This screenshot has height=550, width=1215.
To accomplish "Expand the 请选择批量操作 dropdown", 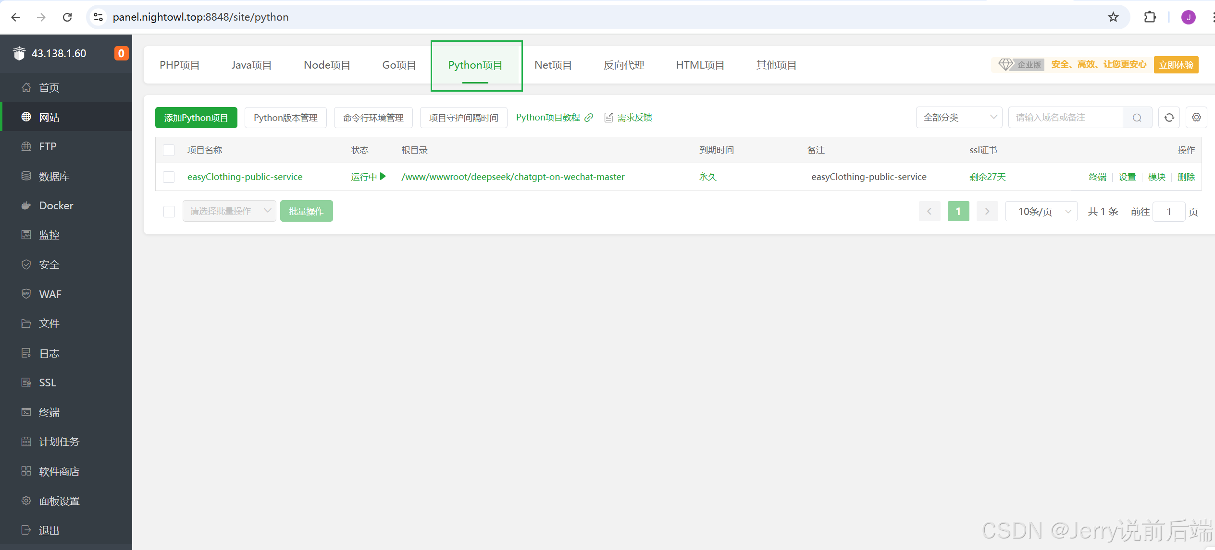I will [x=229, y=211].
